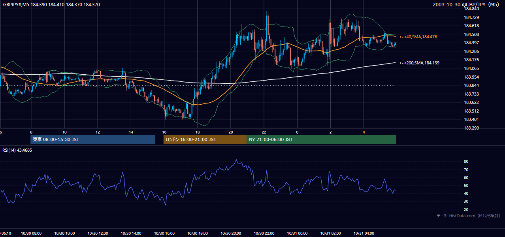Image resolution: width=505 pixels, height=237 pixels.
Task: Select the 10/31 04:00 bottom time label
Action: tap(364, 233)
